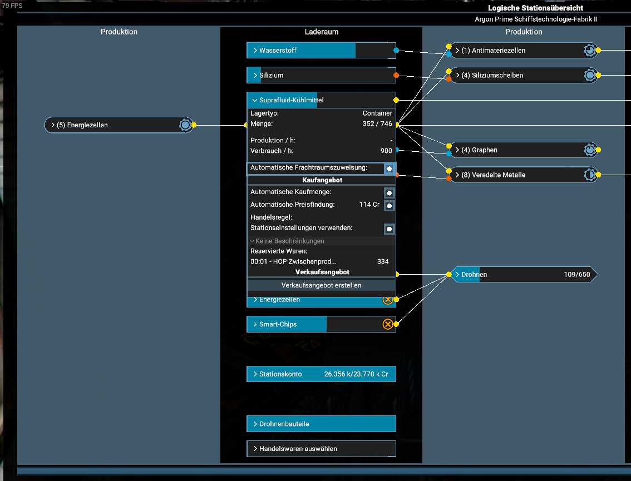Click the Verkaufsangebot section header
Image resolution: width=631 pixels, height=481 pixels.
pos(322,272)
